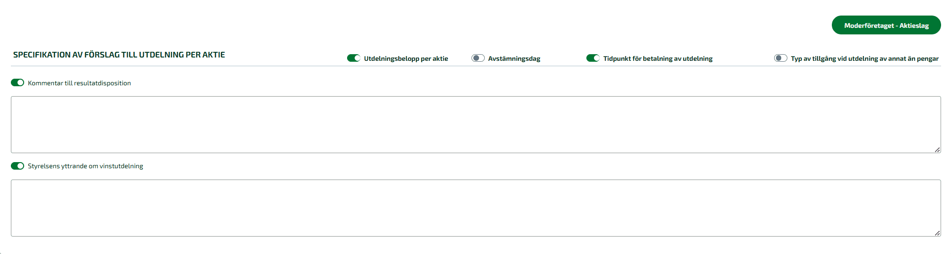Image resolution: width=951 pixels, height=254 pixels.
Task: Click the left edge of the Styrelsens yttrande text area
Action: click(14, 208)
